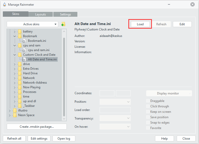The height and width of the screenshot is (144, 199).
Task: Click the Load button
Action: coord(140,24)
